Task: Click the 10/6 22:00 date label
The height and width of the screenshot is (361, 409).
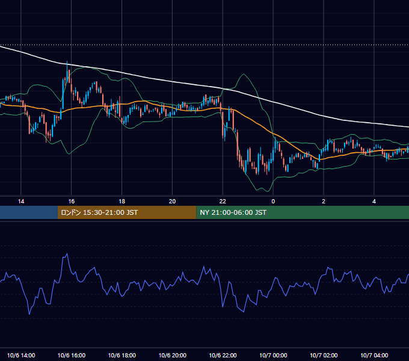Action: pyautogui.click(x=223, y=355)
